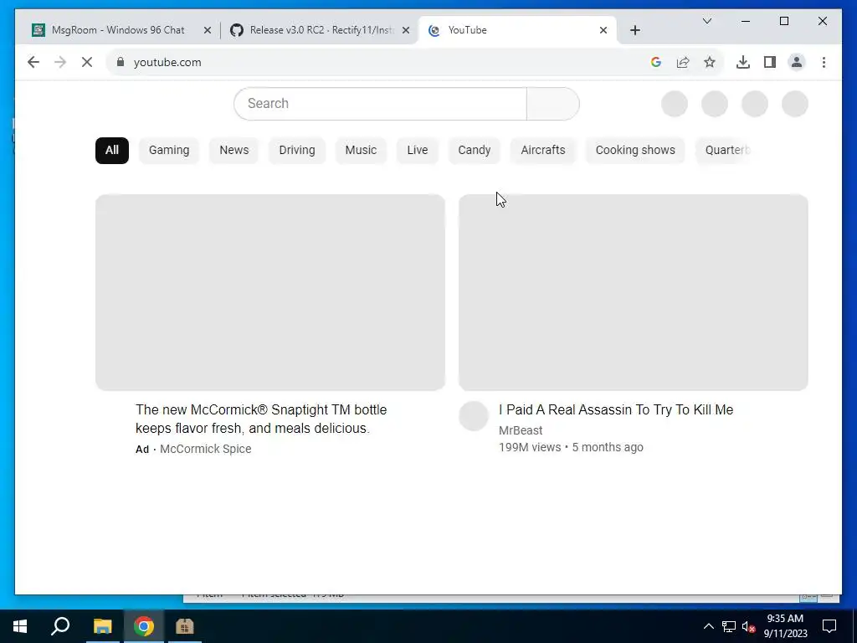Select the Driving filter chip
The height and width of the screenshot is (643, 857).
pyautogui.click(x=297, y=151)
